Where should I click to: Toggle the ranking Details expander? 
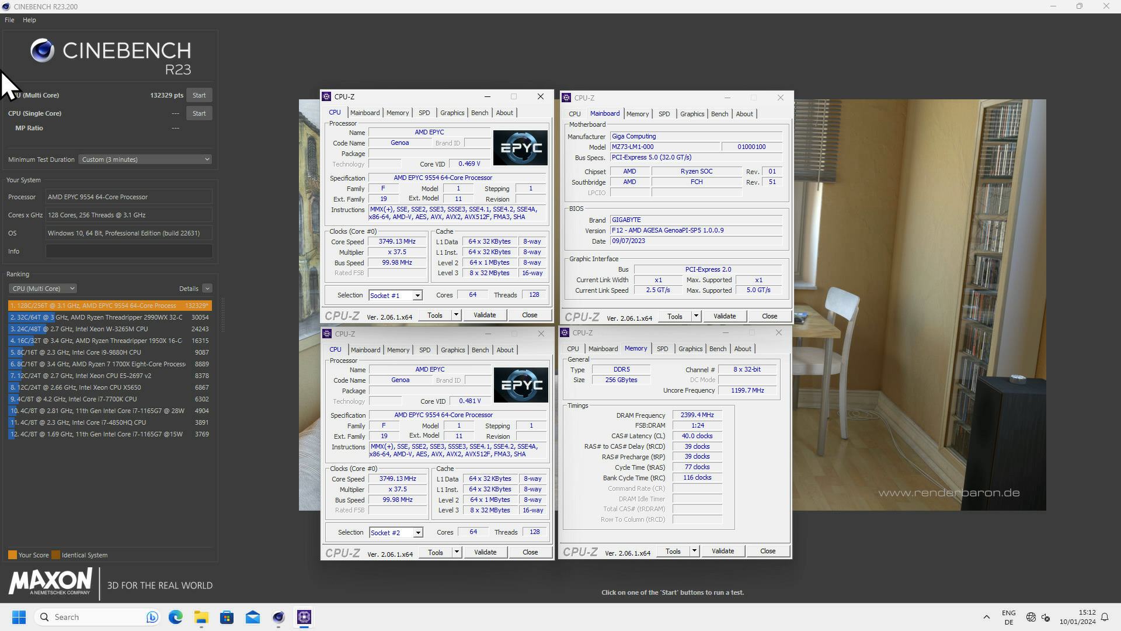point(207,289)
